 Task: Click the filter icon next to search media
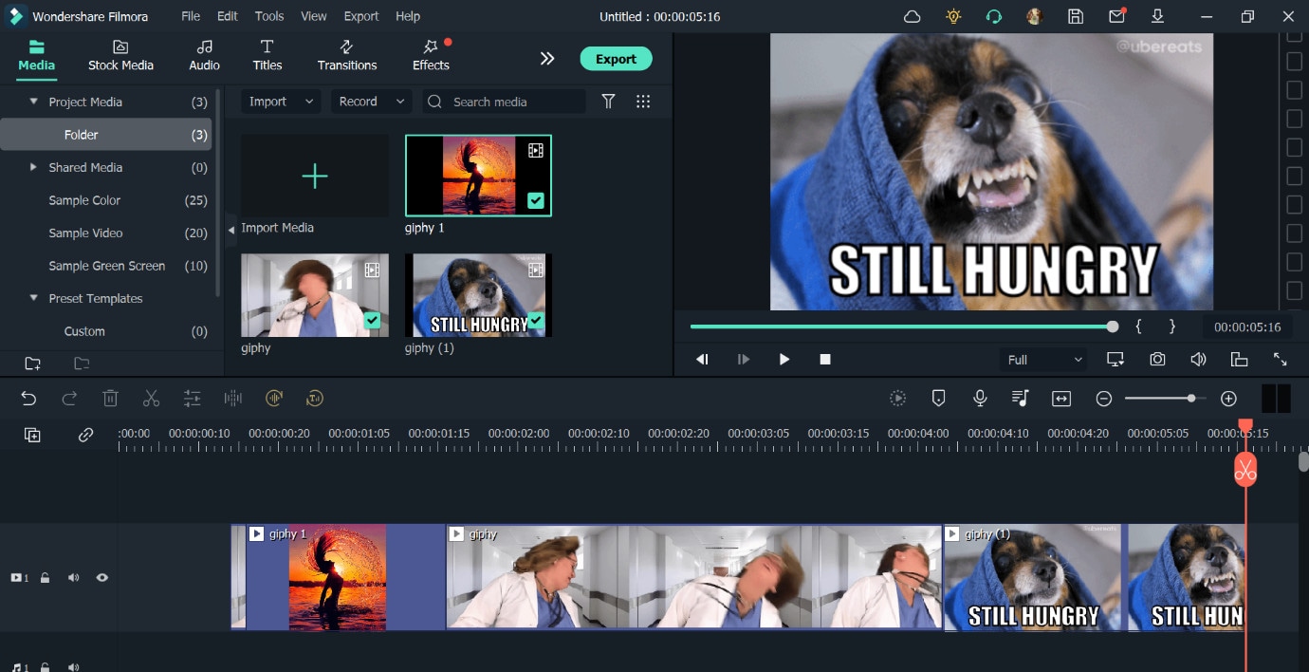click(x=609, y=102)
